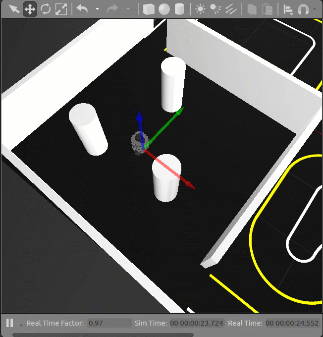Viewport: 323px width, 337px height.
Task: Insert a cylinder shape
Action: click(180, 9)
